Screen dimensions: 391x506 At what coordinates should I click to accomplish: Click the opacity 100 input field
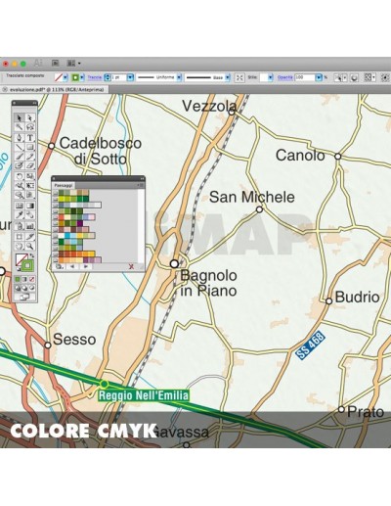(305, 77)
